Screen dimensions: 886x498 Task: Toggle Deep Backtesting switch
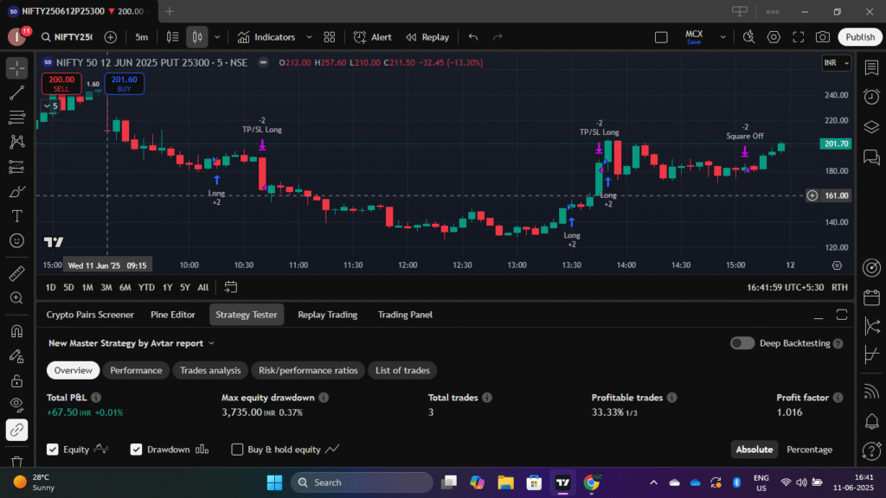point(742,343)
